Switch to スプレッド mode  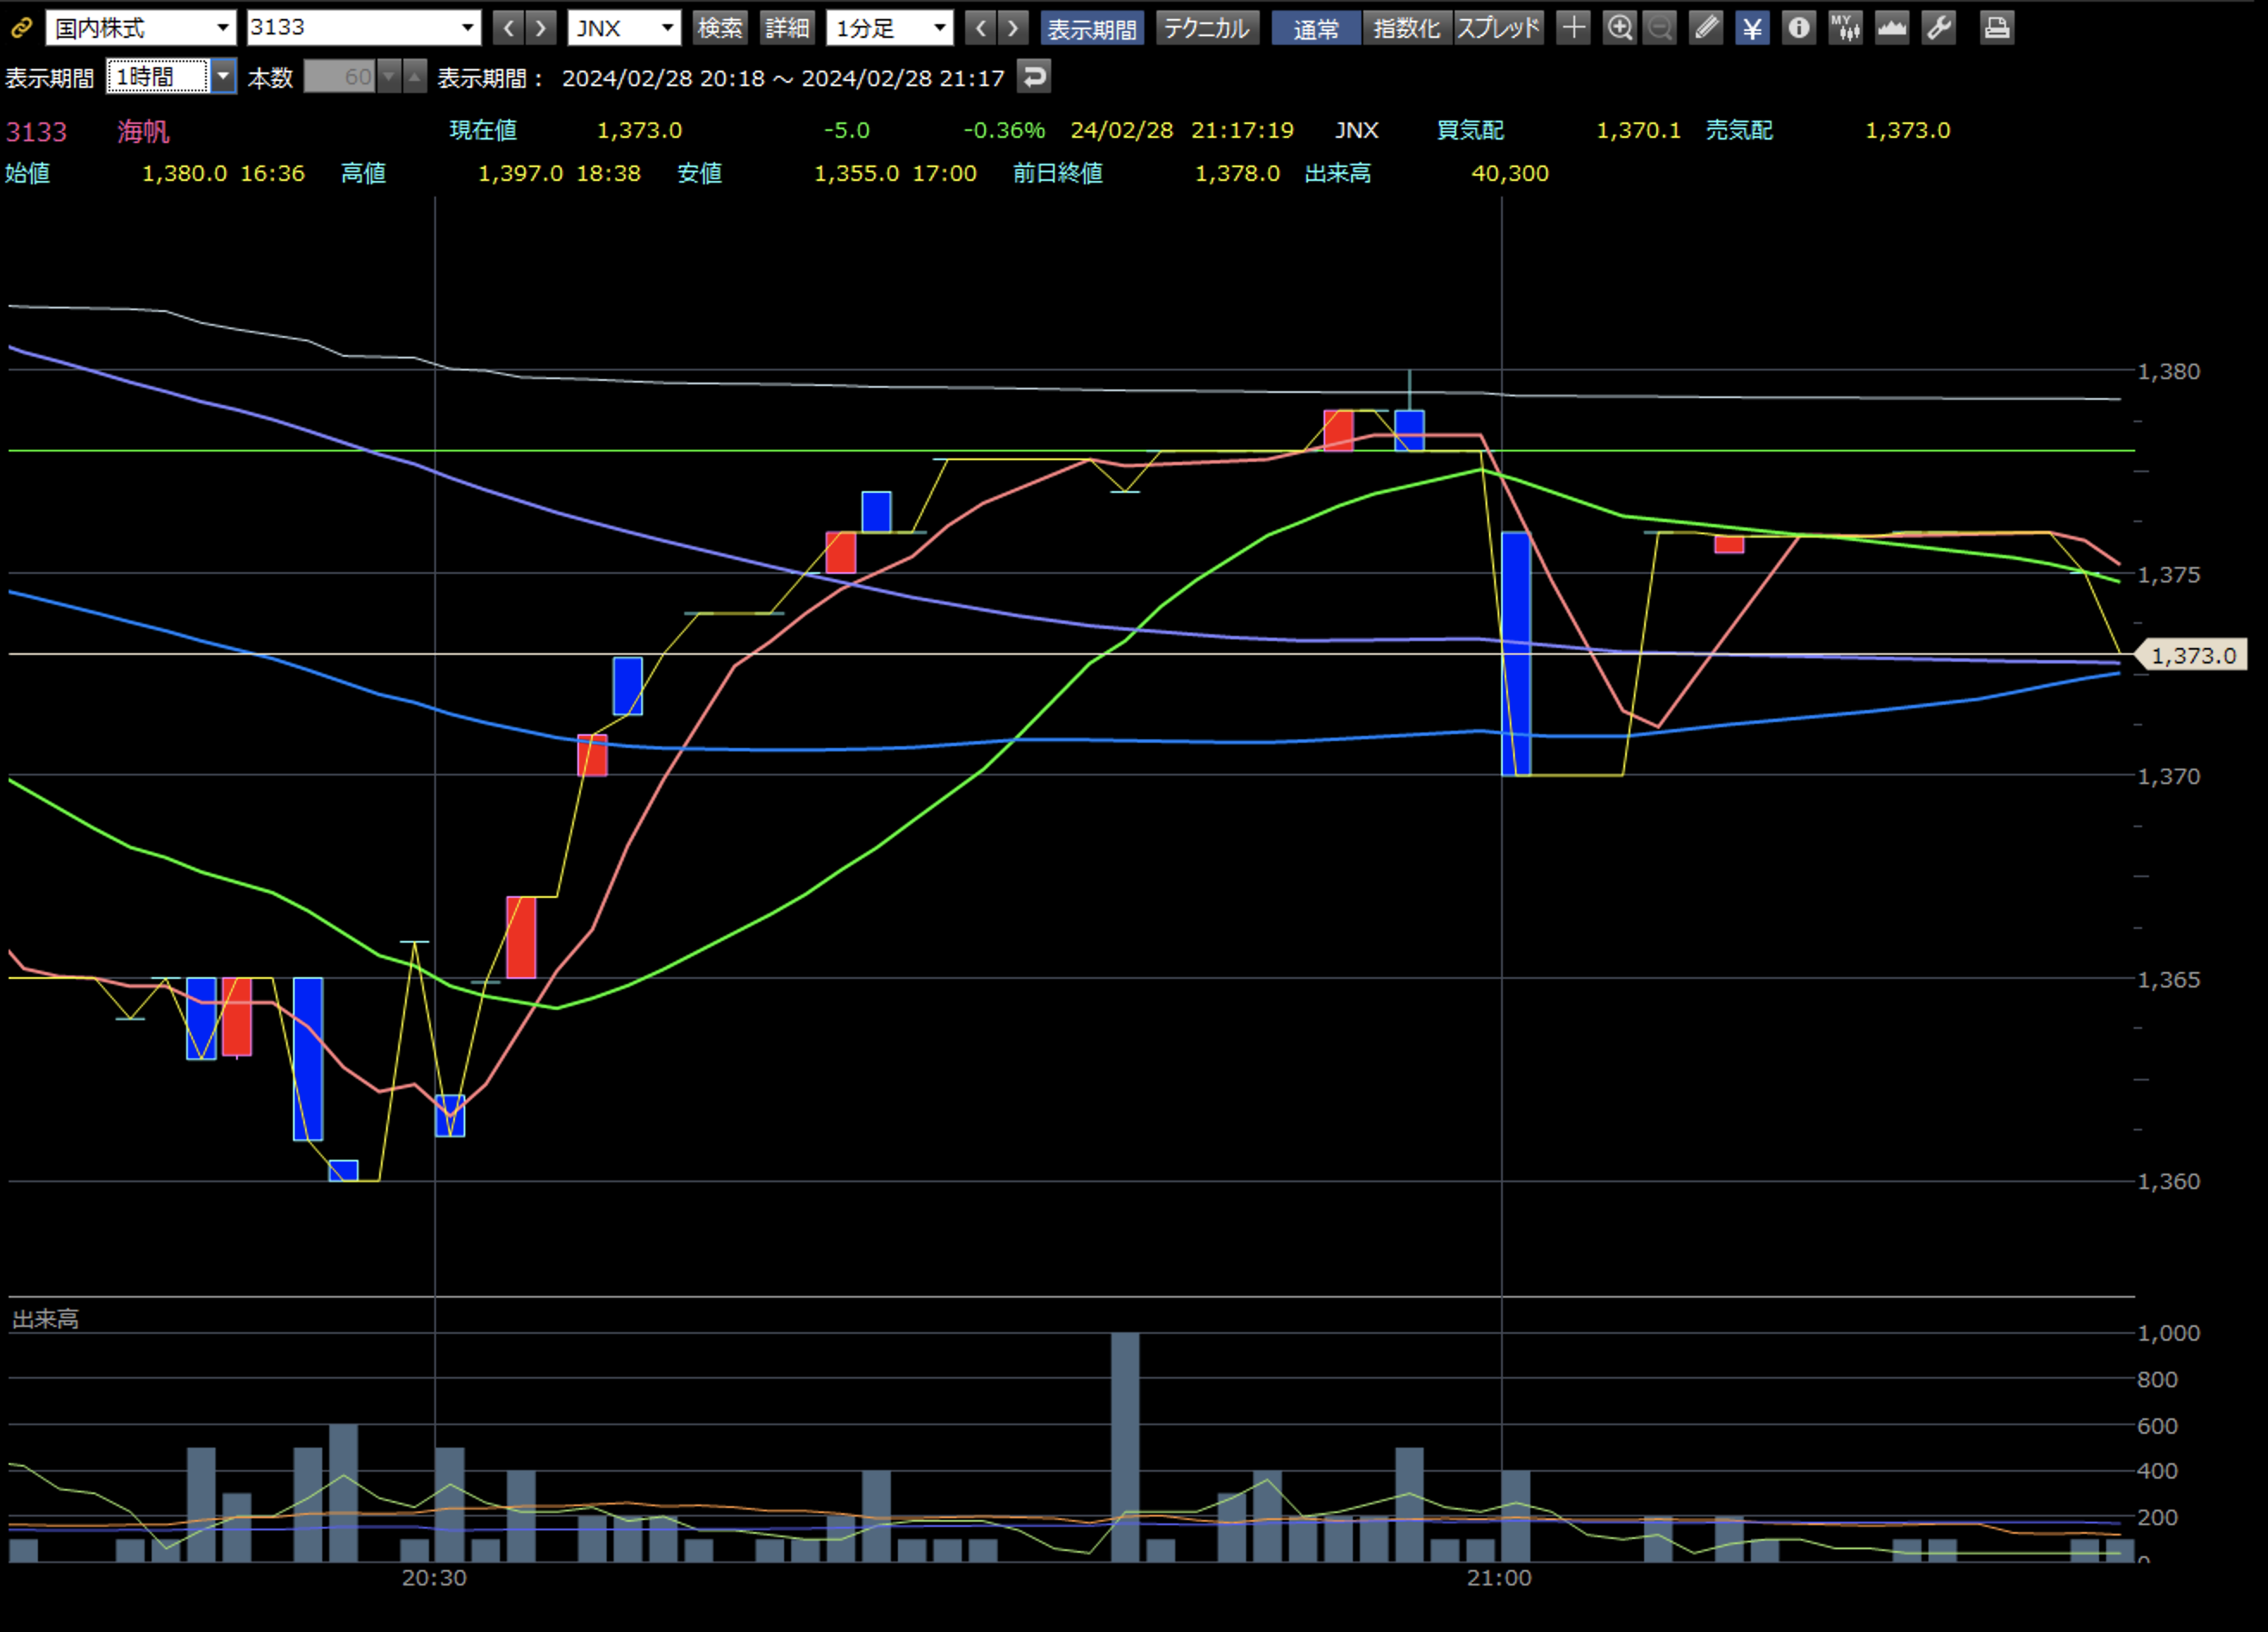pyautogui.click(x=1498, y=28)
